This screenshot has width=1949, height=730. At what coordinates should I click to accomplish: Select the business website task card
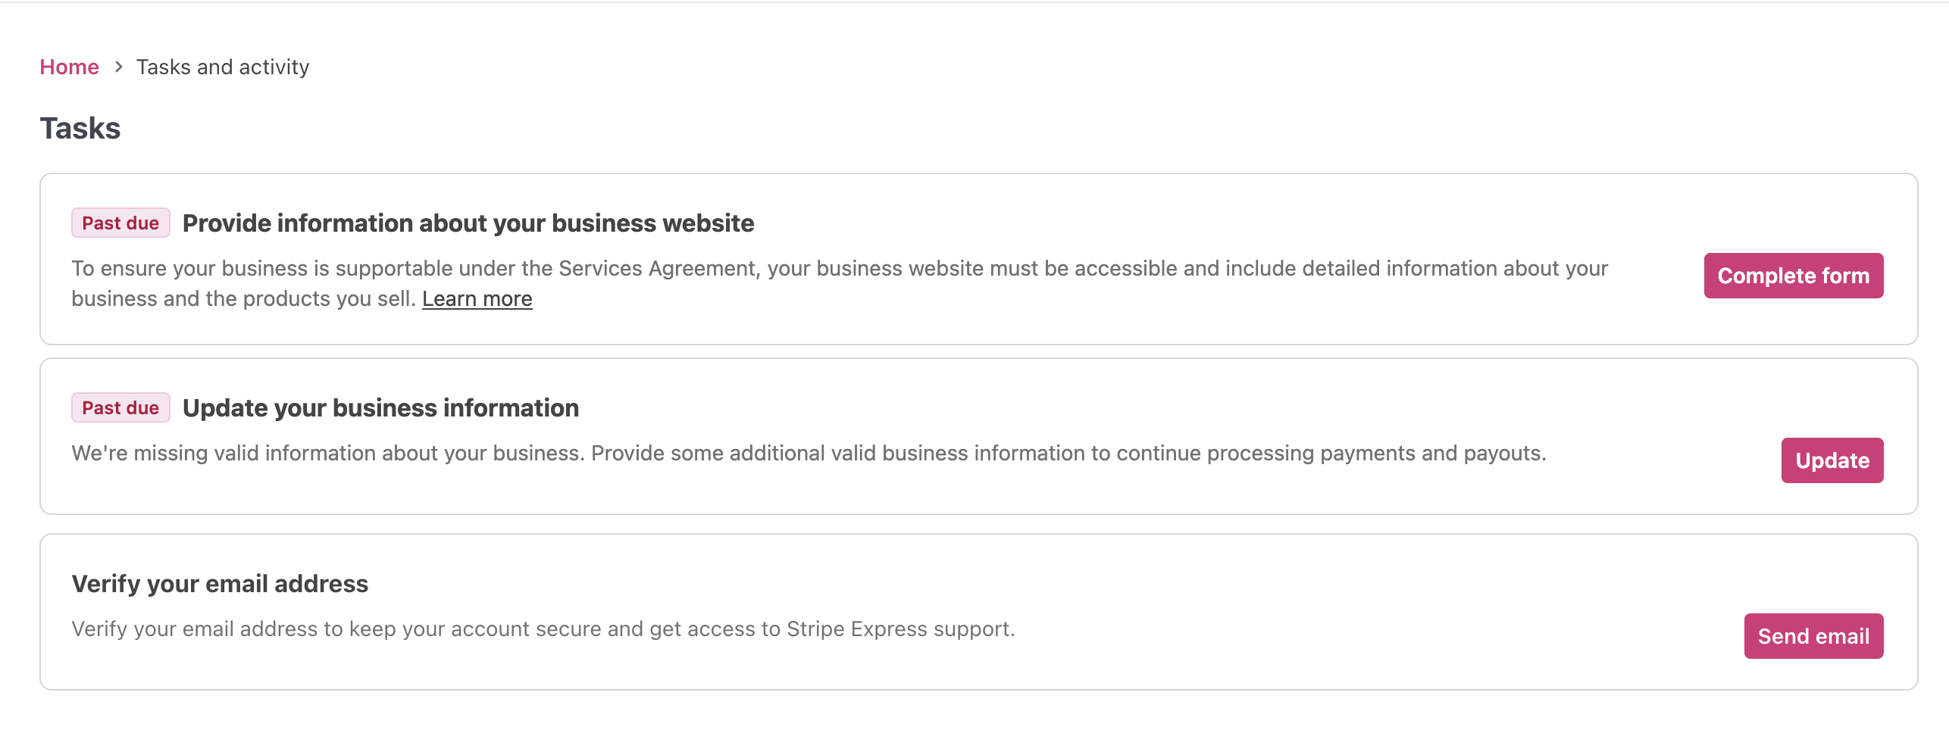pos(978,259)
